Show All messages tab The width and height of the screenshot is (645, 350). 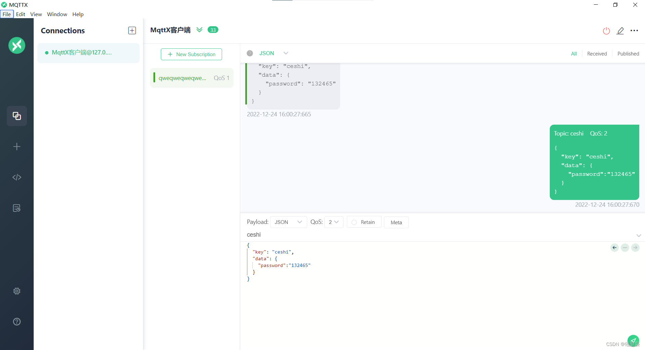pyautogui.click(x=574, y=54)
